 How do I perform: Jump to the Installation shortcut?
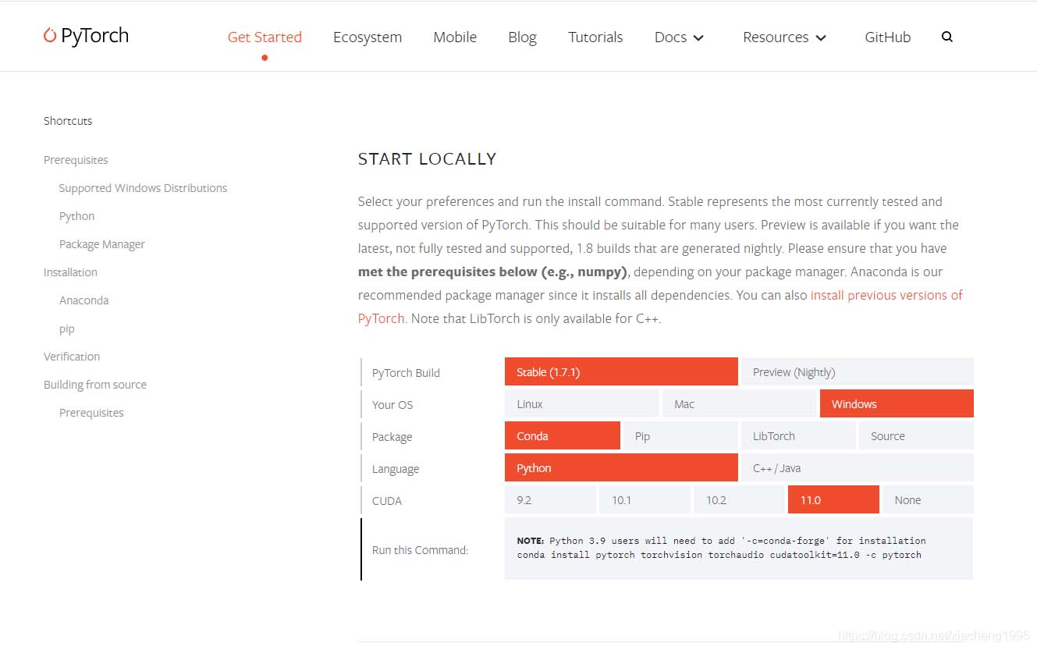70,272
